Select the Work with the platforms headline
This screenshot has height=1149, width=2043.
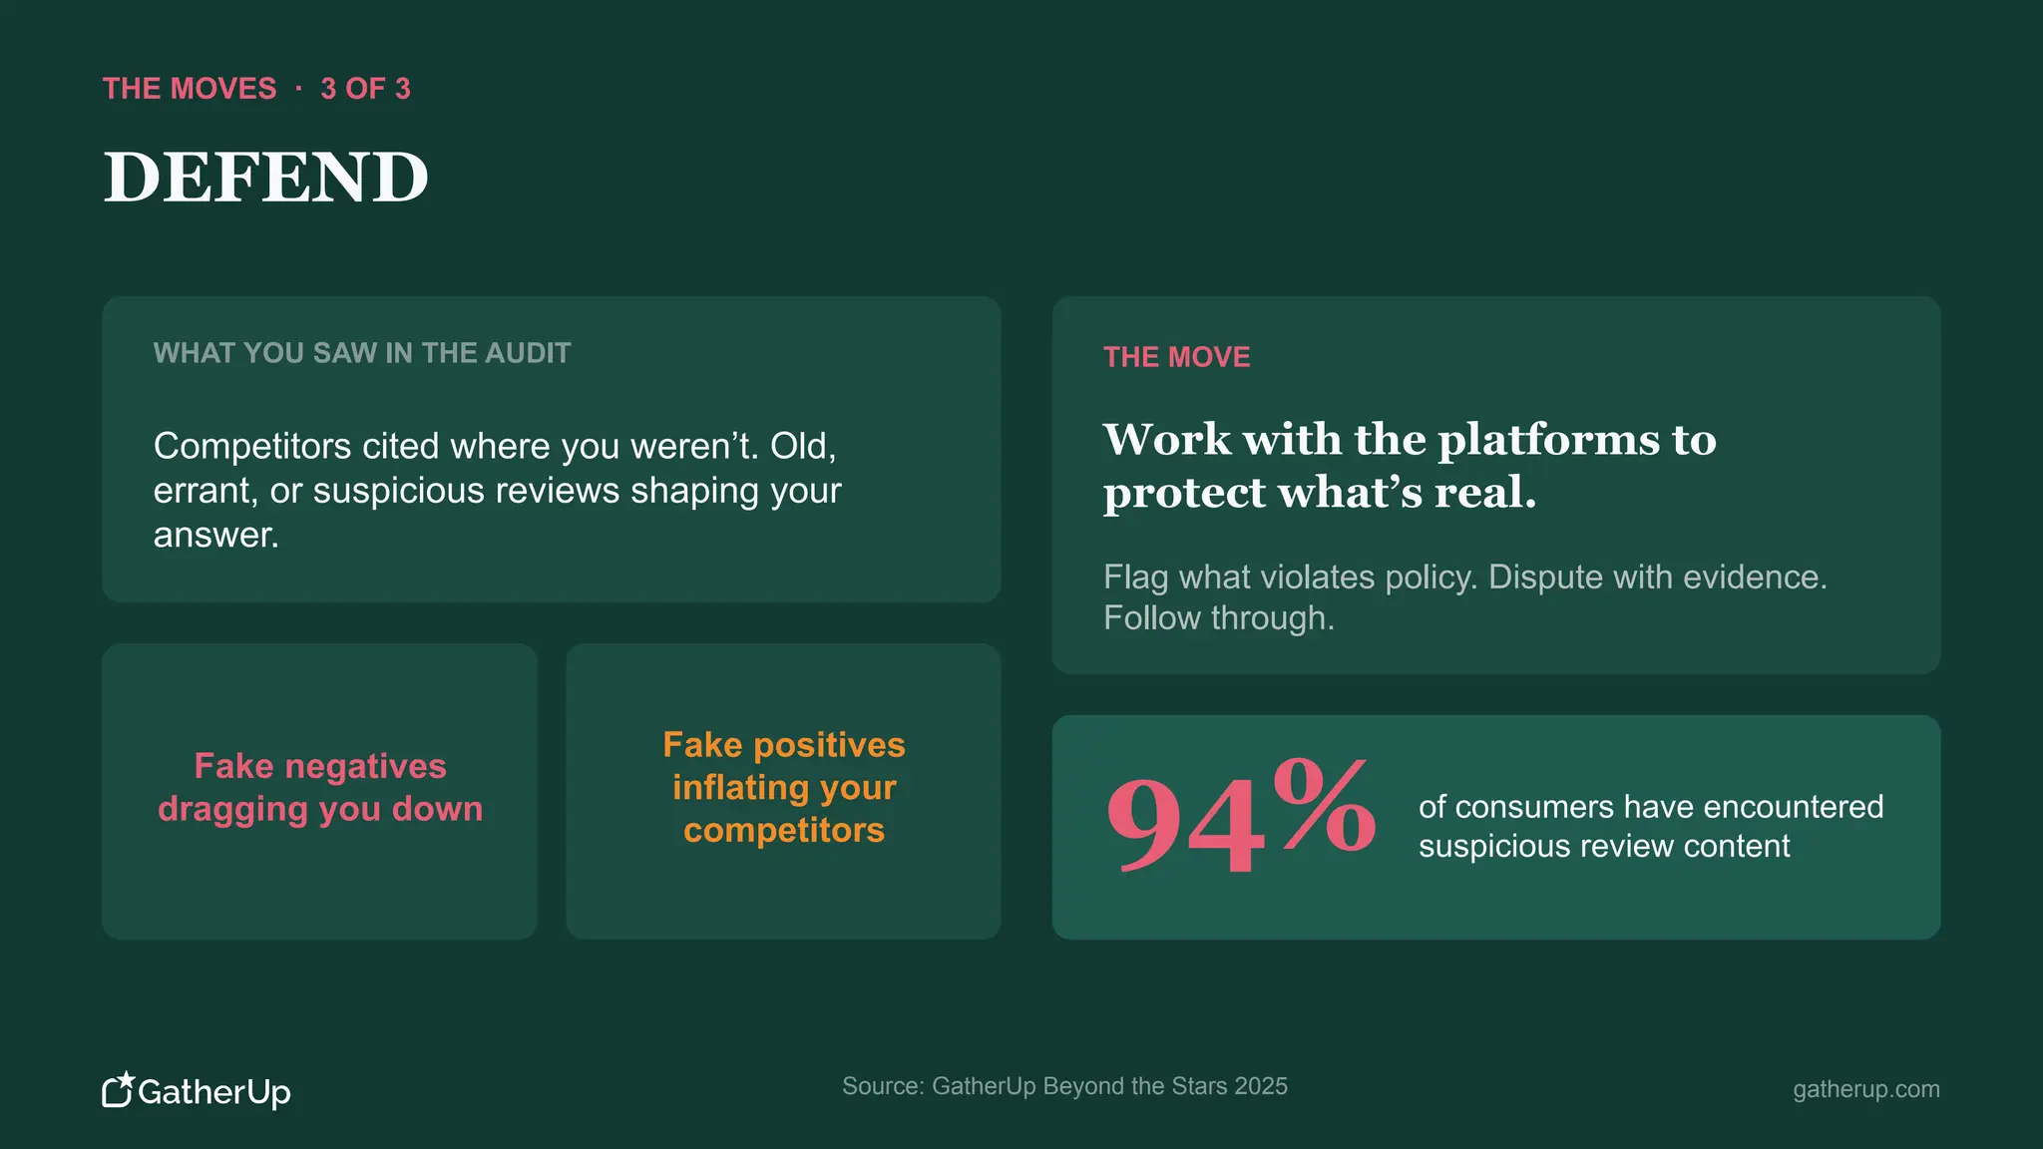1410,466
